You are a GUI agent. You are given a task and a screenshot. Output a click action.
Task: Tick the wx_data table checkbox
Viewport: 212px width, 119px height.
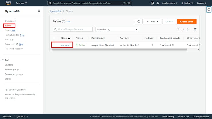click(x=54, y=45)
